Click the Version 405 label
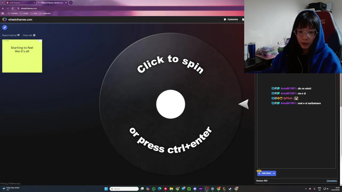 coord(262,181)
